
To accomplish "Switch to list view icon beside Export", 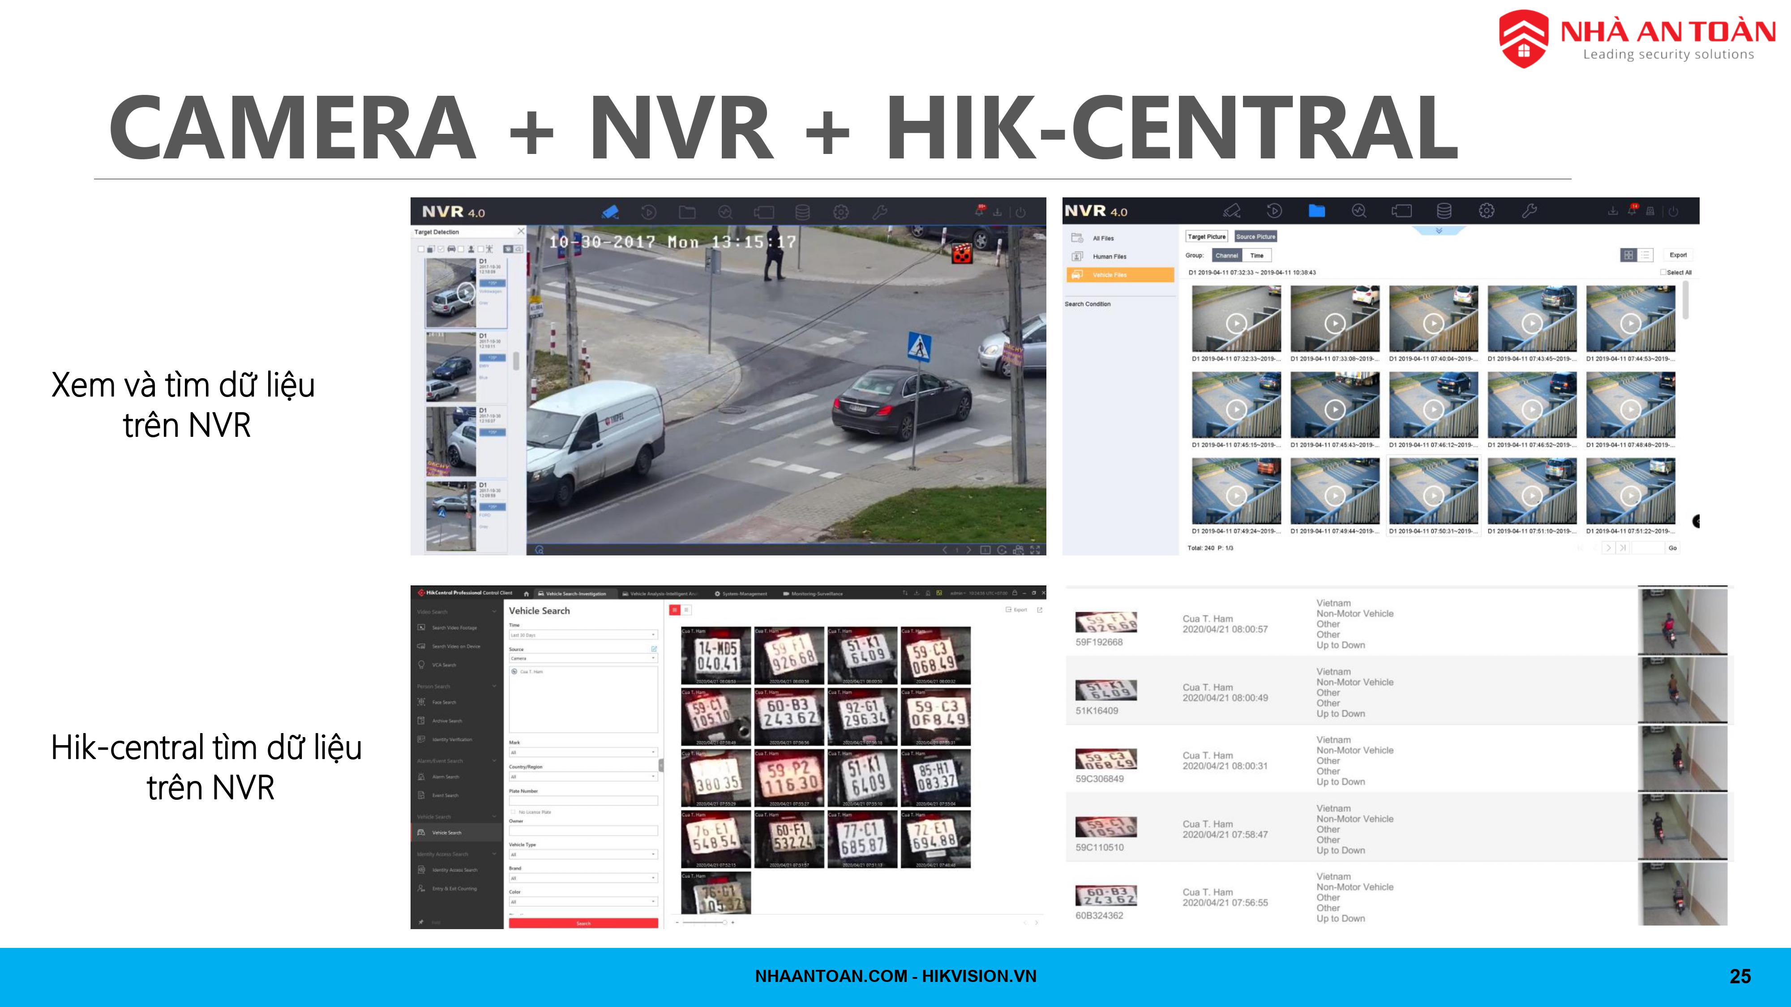I will [1645, 255].
